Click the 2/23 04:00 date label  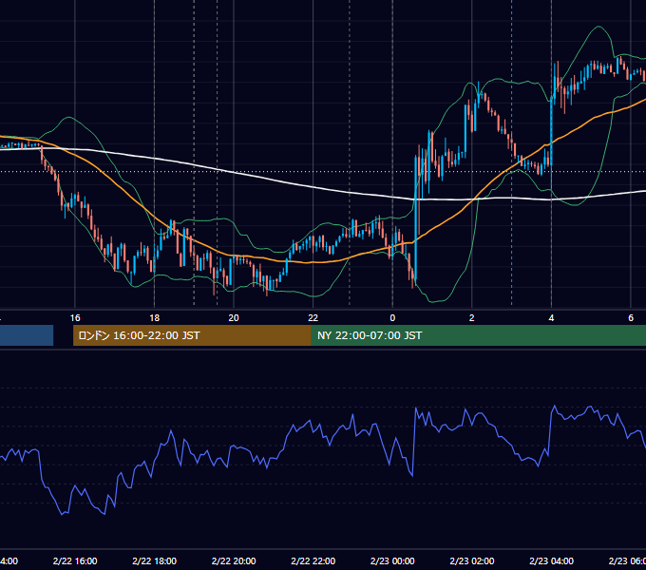coord(551,560)
